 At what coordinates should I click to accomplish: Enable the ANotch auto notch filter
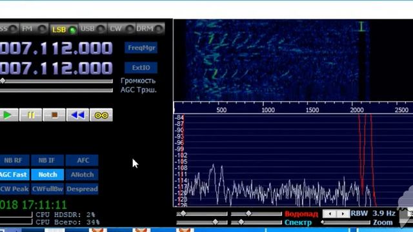point(82,175)
